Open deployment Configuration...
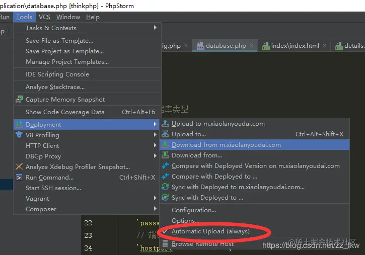This screenshot has width=365, height=255. (x=254, y=210)
